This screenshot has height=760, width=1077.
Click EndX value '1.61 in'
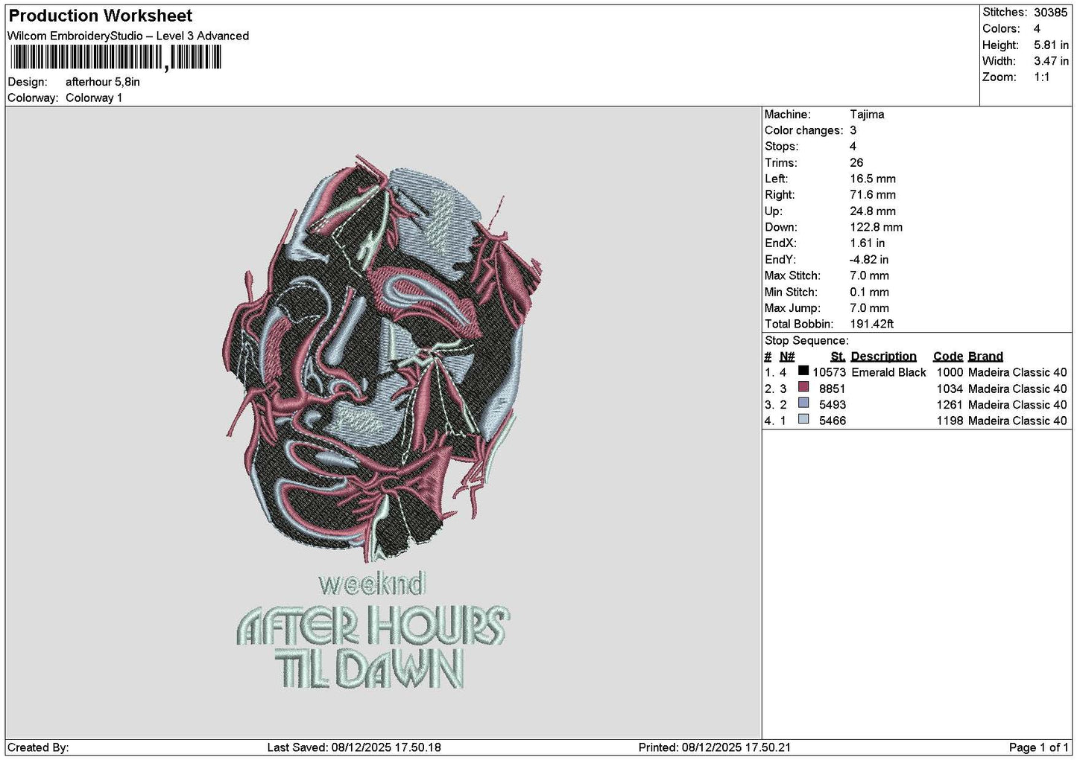coord(868,243)
